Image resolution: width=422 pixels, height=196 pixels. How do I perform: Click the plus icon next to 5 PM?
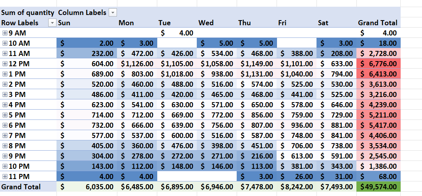[5, 115]
